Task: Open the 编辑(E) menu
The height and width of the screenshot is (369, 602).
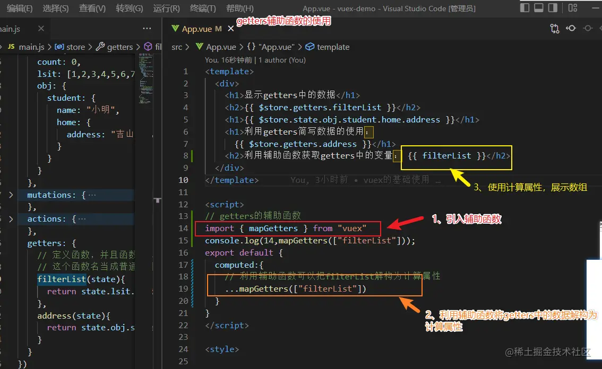Action: coord(20,8)
